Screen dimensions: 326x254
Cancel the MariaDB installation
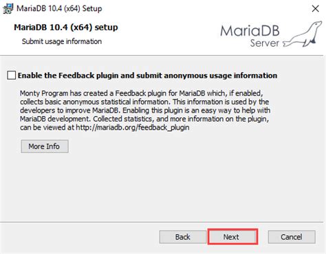click(292, 237)
